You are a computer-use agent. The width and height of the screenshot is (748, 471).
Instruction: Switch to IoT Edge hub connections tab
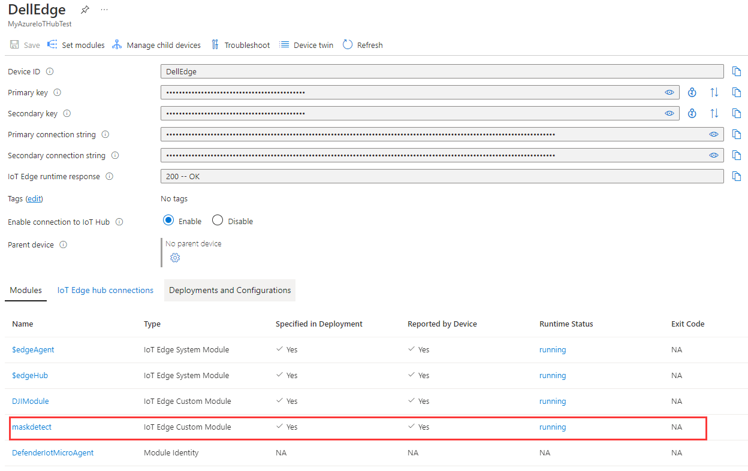105,290
